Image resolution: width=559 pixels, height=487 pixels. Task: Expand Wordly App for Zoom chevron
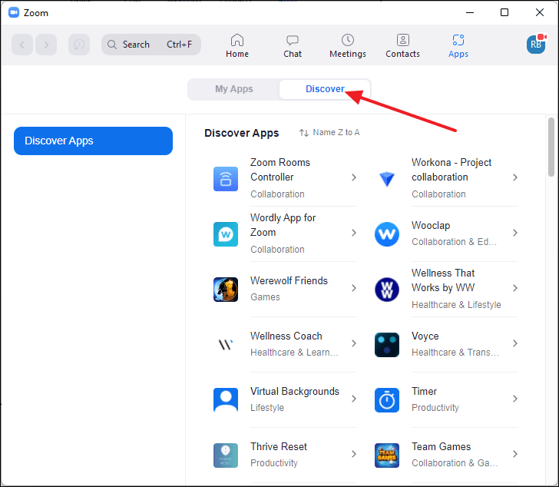click(x=354, y=233)
